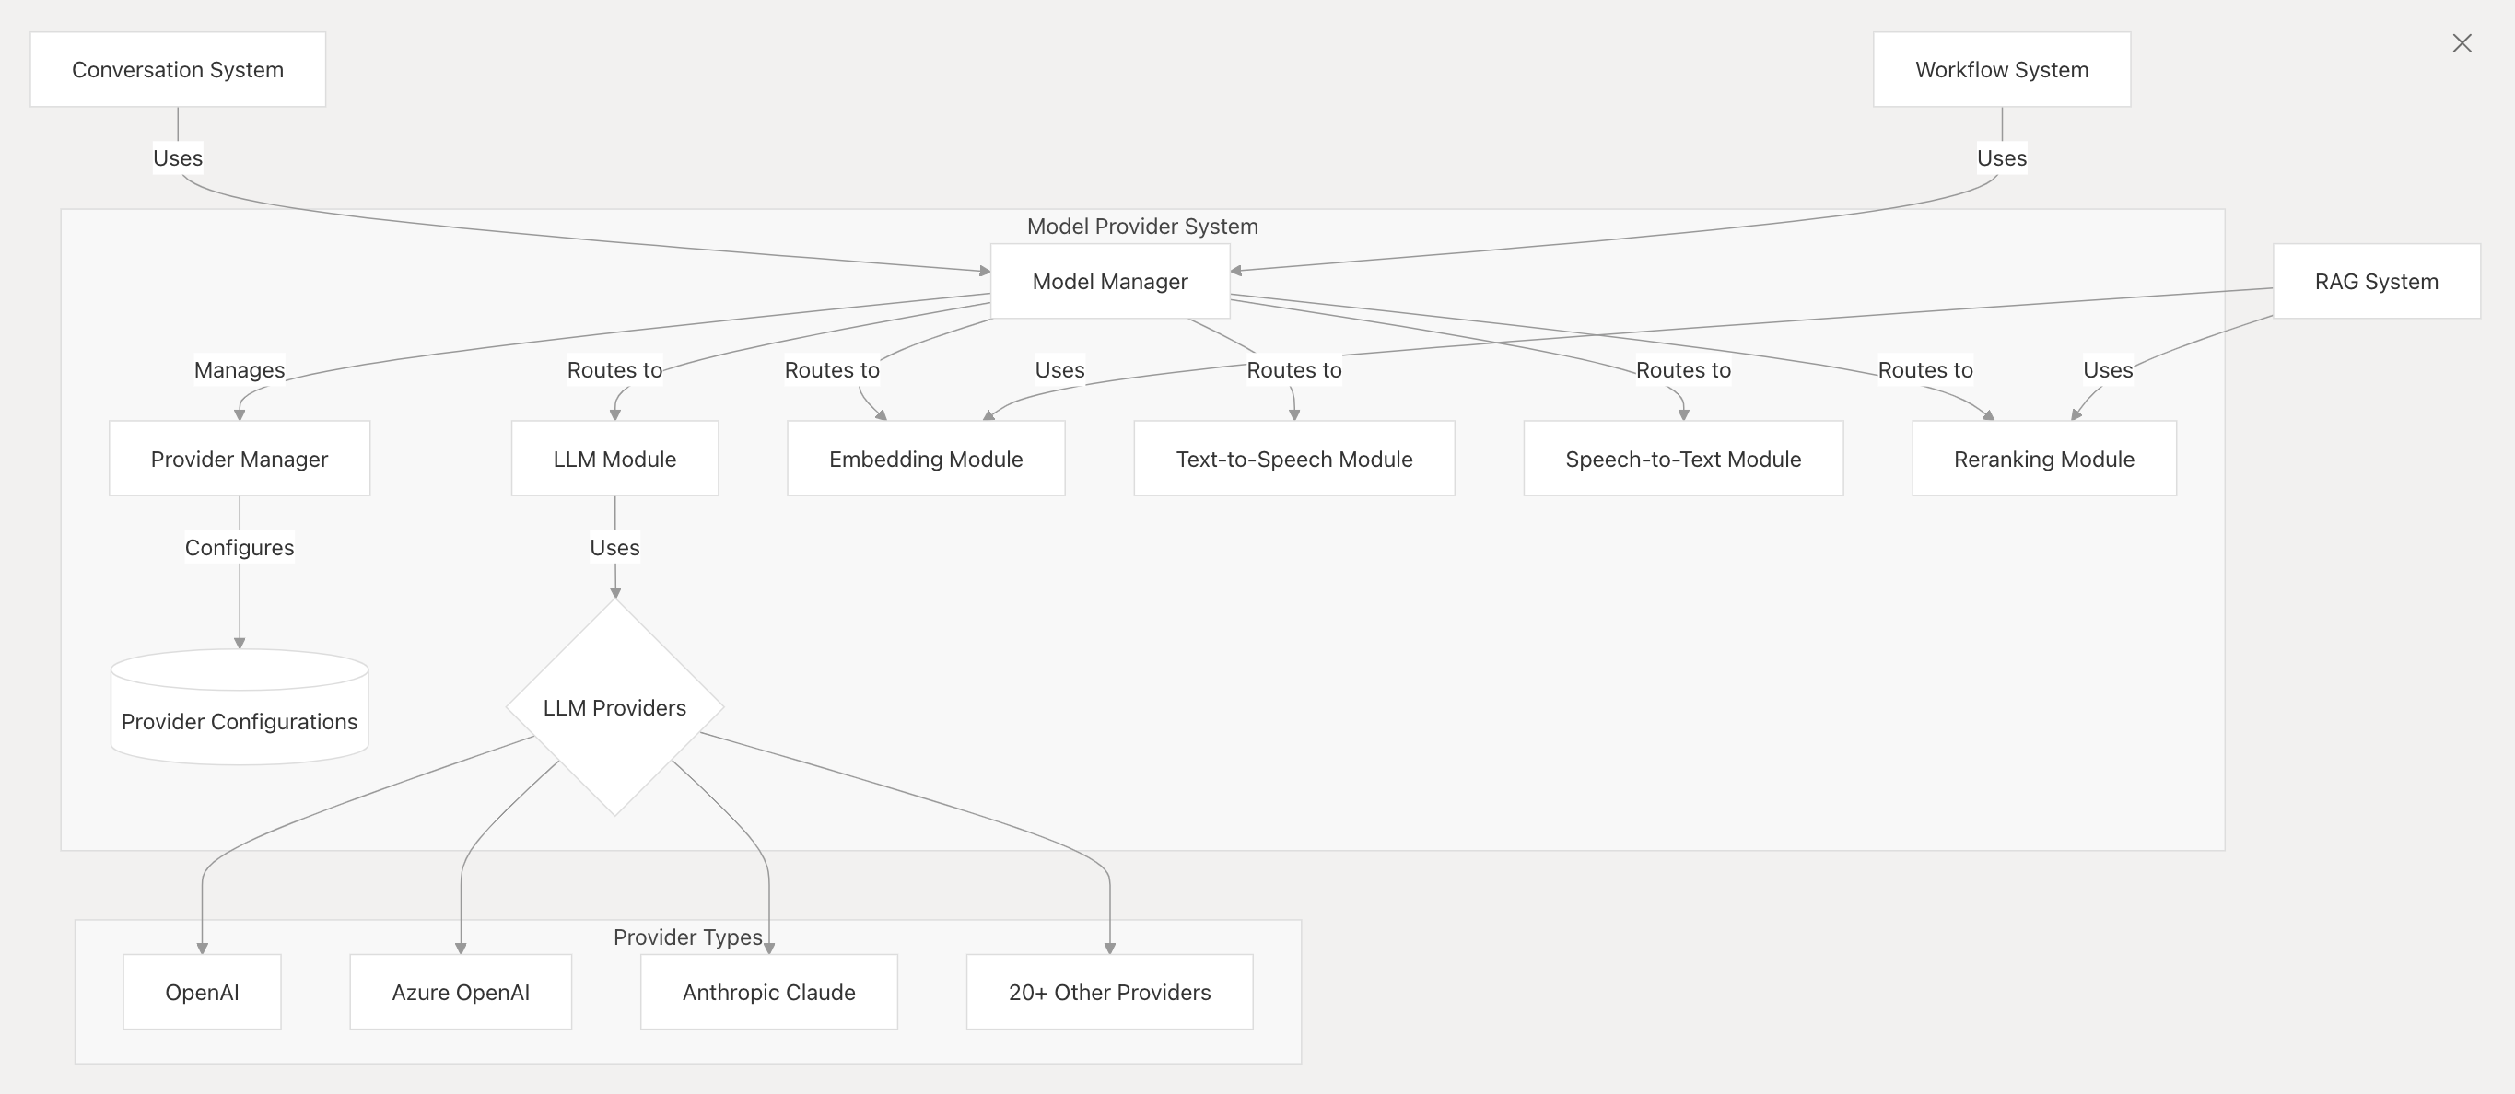Screen dimensions: 2515x1094
Task: Click the Speech-to-Text Module box
Action: pyautogui.click(x=1683, y=459)
